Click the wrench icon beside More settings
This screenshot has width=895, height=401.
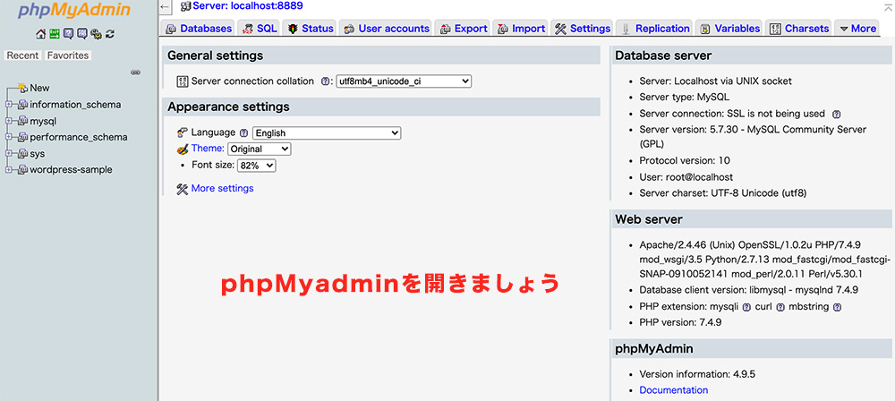click(x=183, y=189)
